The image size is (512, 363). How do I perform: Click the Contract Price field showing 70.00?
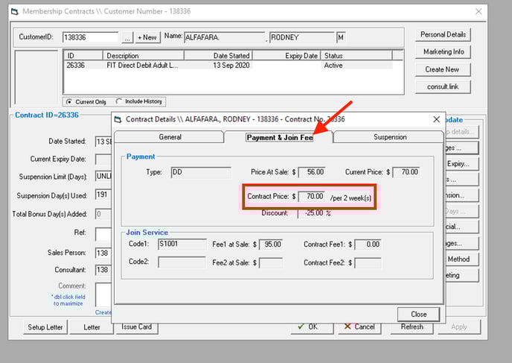coord(312,196)
